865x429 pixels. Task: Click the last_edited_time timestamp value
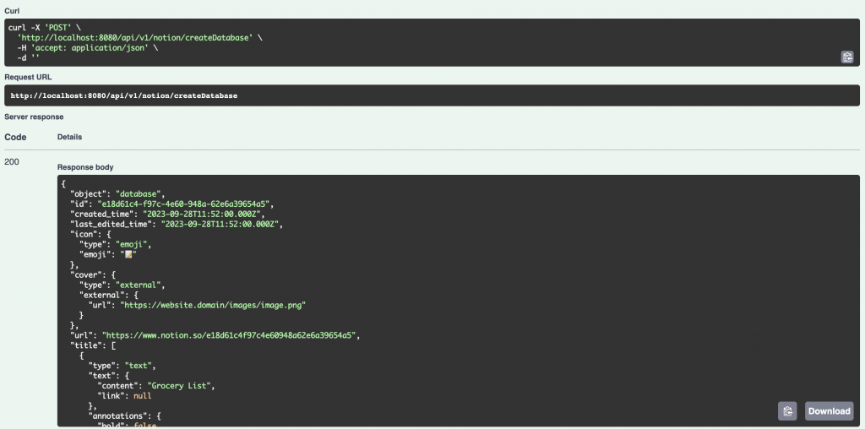tap(226, 224)
